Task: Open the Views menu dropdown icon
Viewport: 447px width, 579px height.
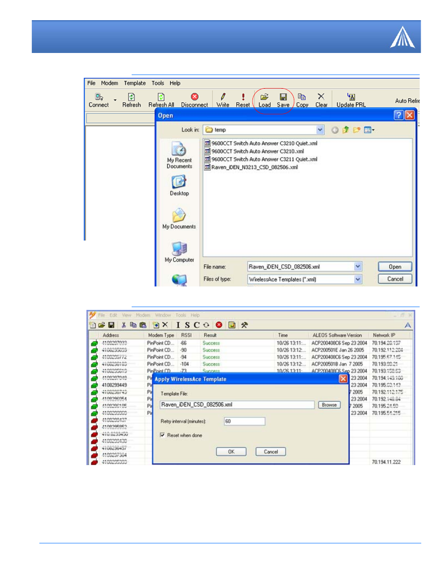Action: point(370,130)
